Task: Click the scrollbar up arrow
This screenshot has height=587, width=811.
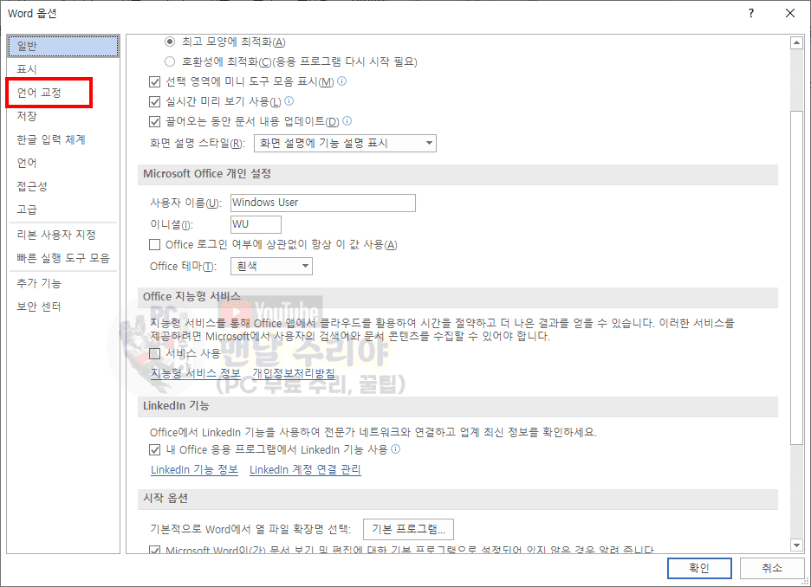Action: 796,43
